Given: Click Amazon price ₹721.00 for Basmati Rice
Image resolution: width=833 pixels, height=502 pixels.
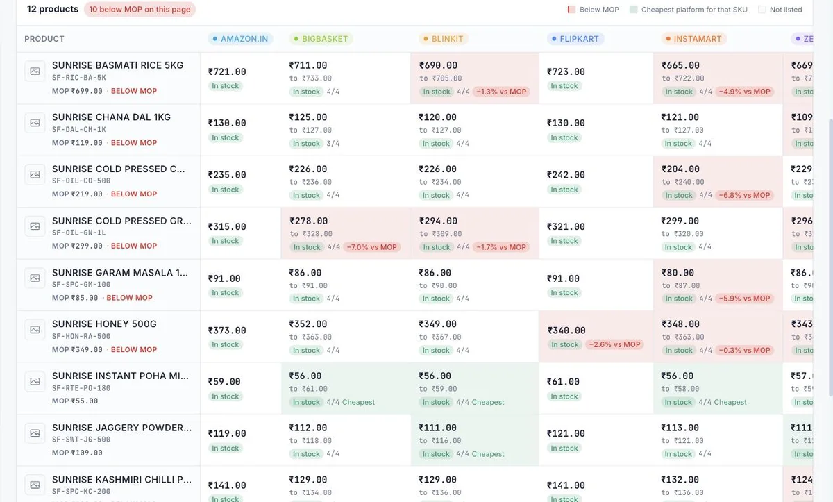Looking at the screenshot, I should coord(227,72).
